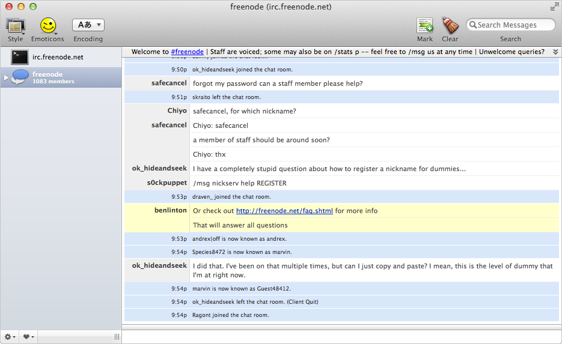The height and width of the screenshot is (344, 562).
Task: Click the search magnifier icon
Action: point(473,25)
